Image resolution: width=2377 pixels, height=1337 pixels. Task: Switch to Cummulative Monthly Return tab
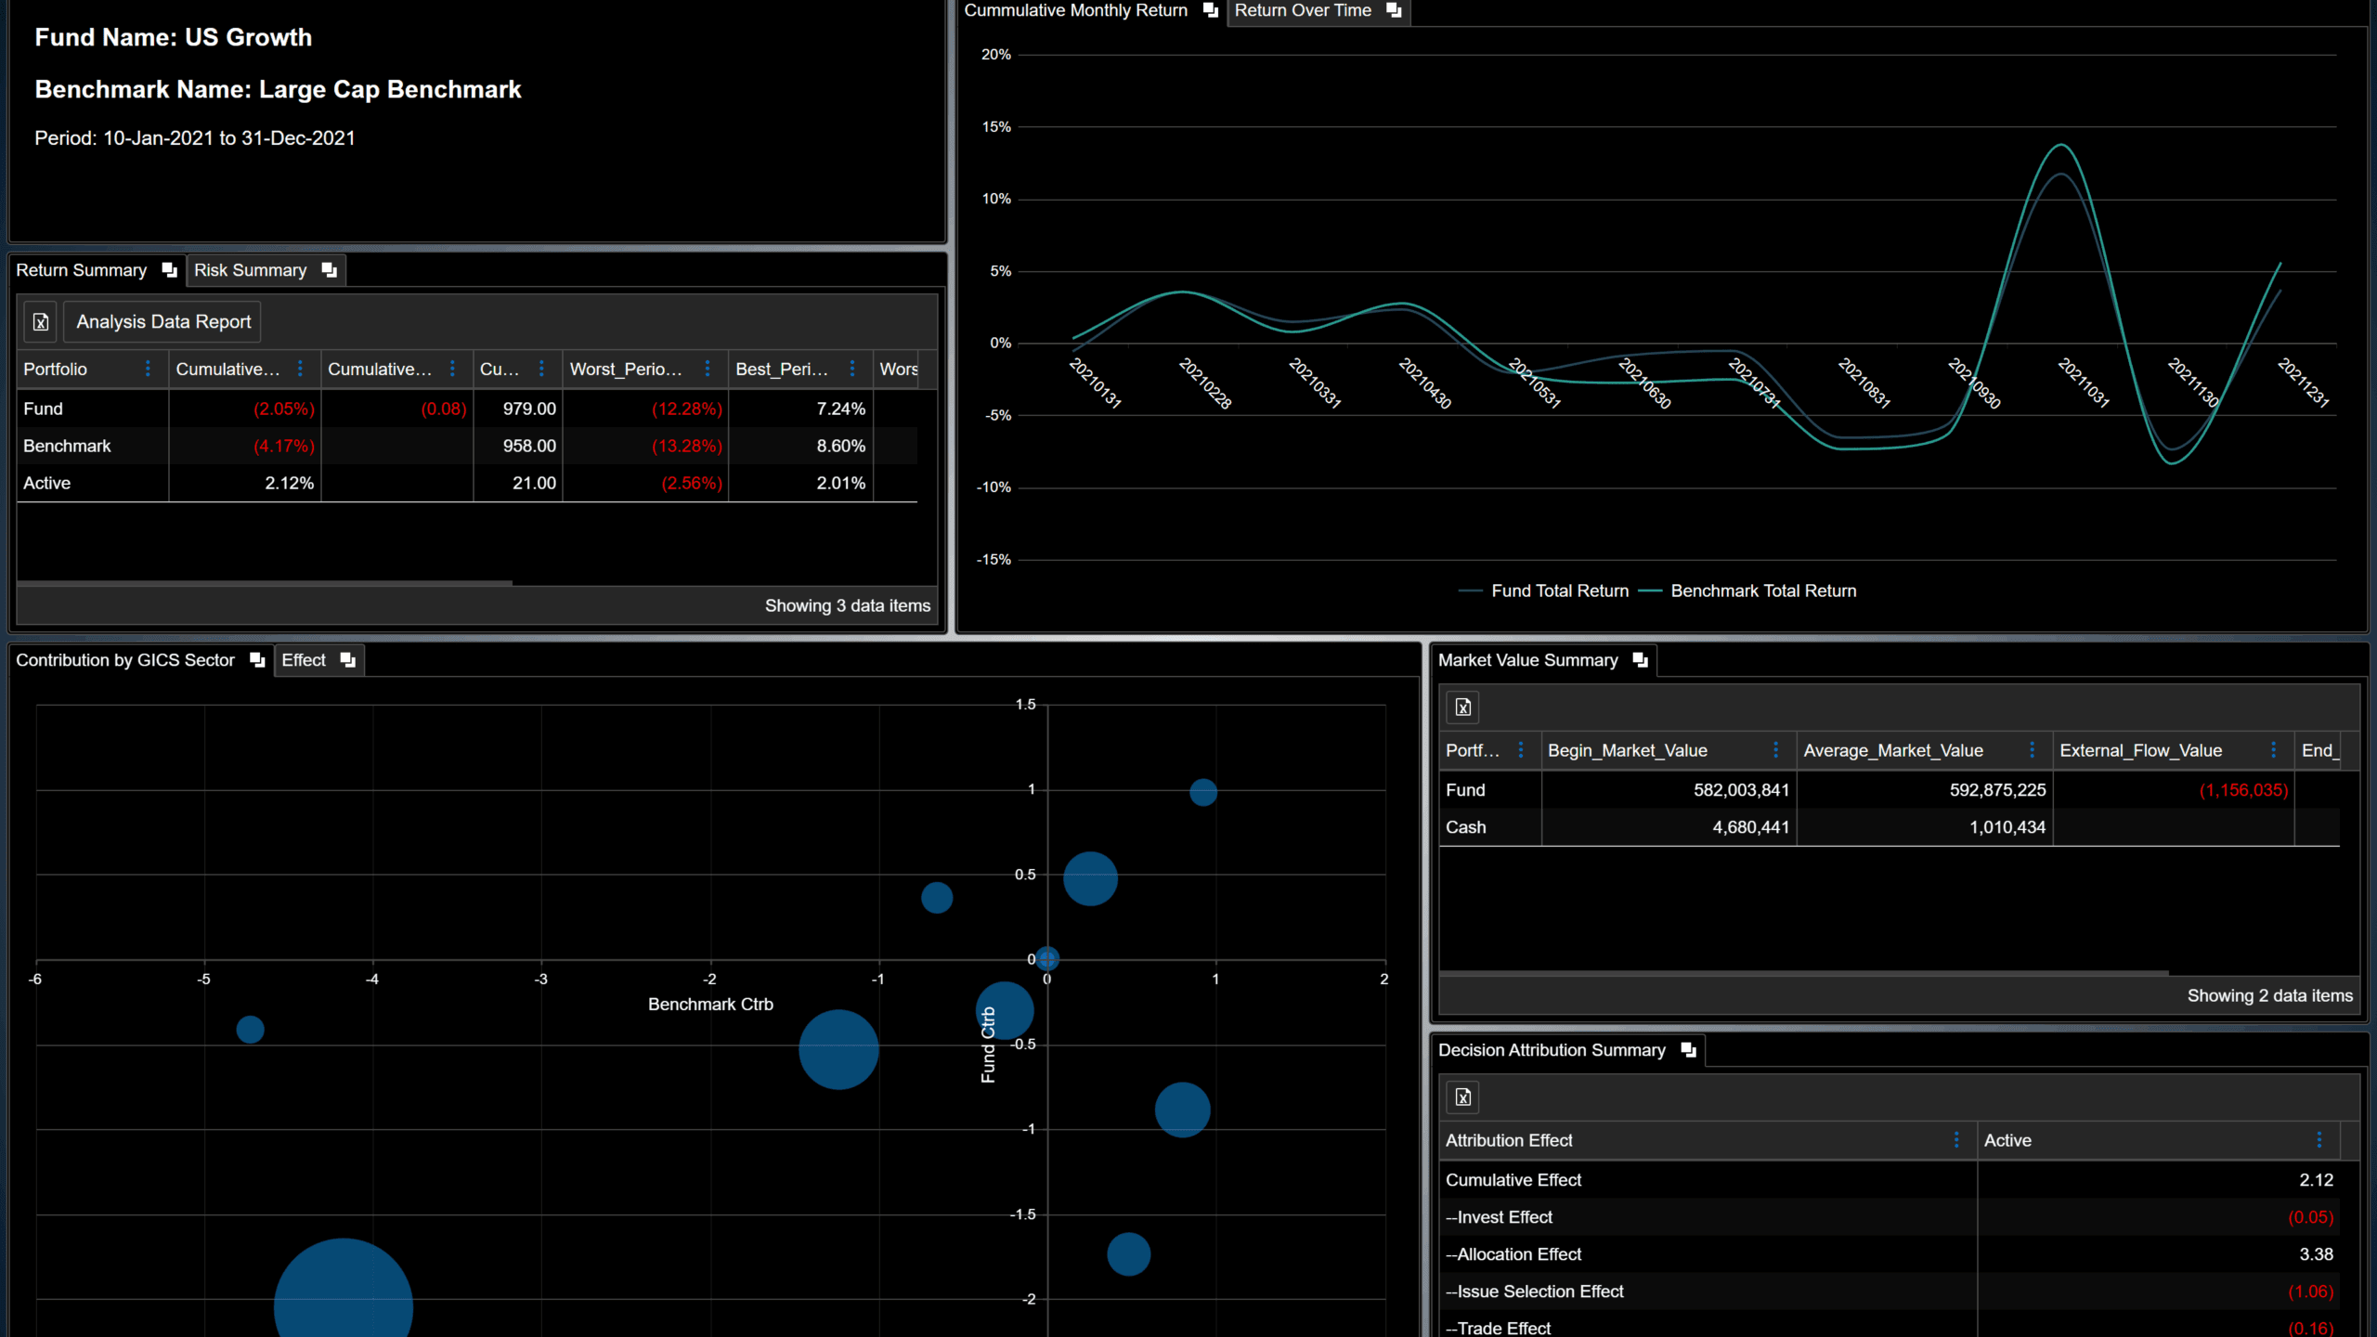pos(1076,10)
